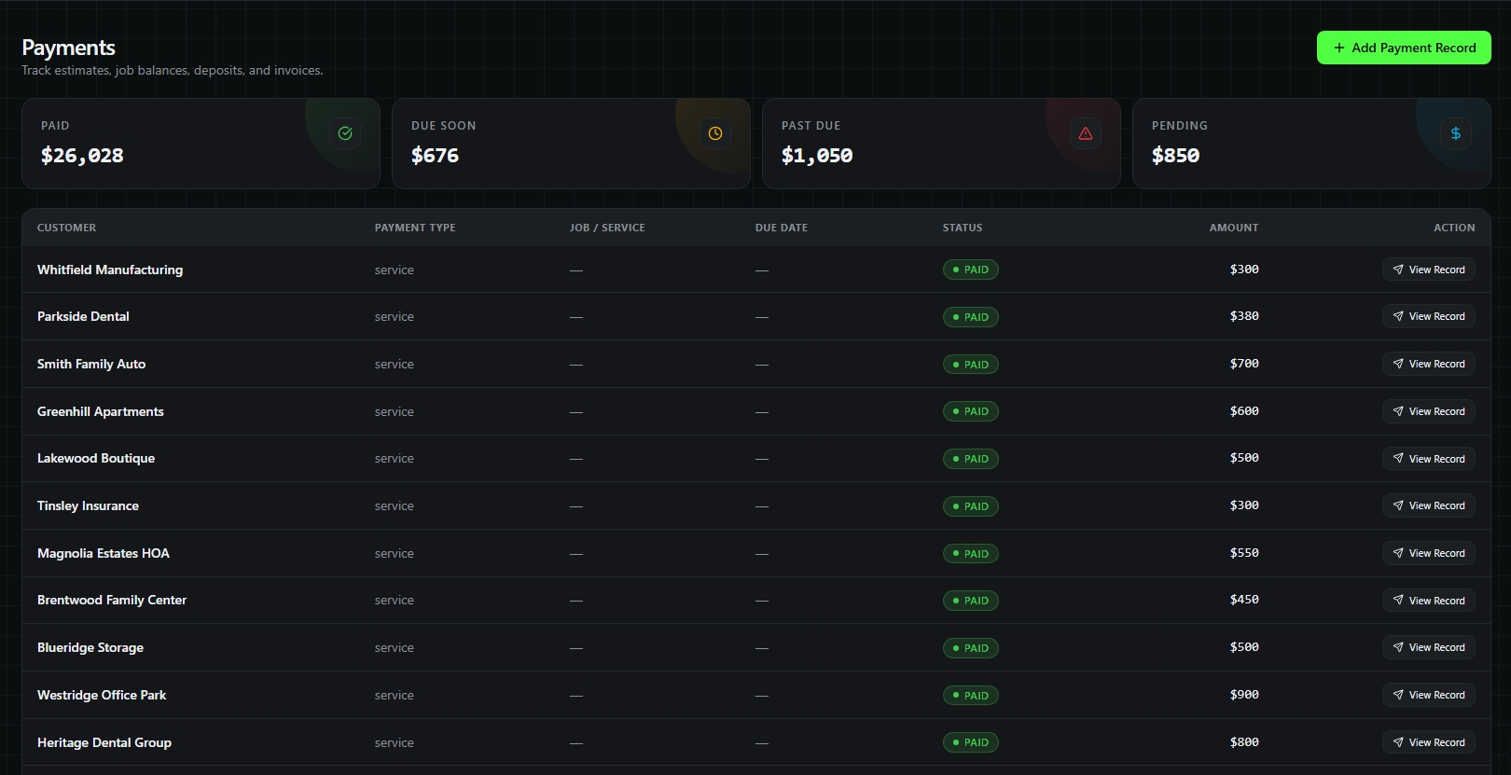Screen dimensions: 1511x775
Task: Select customer name Tinsley Insurance
Action: [x=88, y=505]
